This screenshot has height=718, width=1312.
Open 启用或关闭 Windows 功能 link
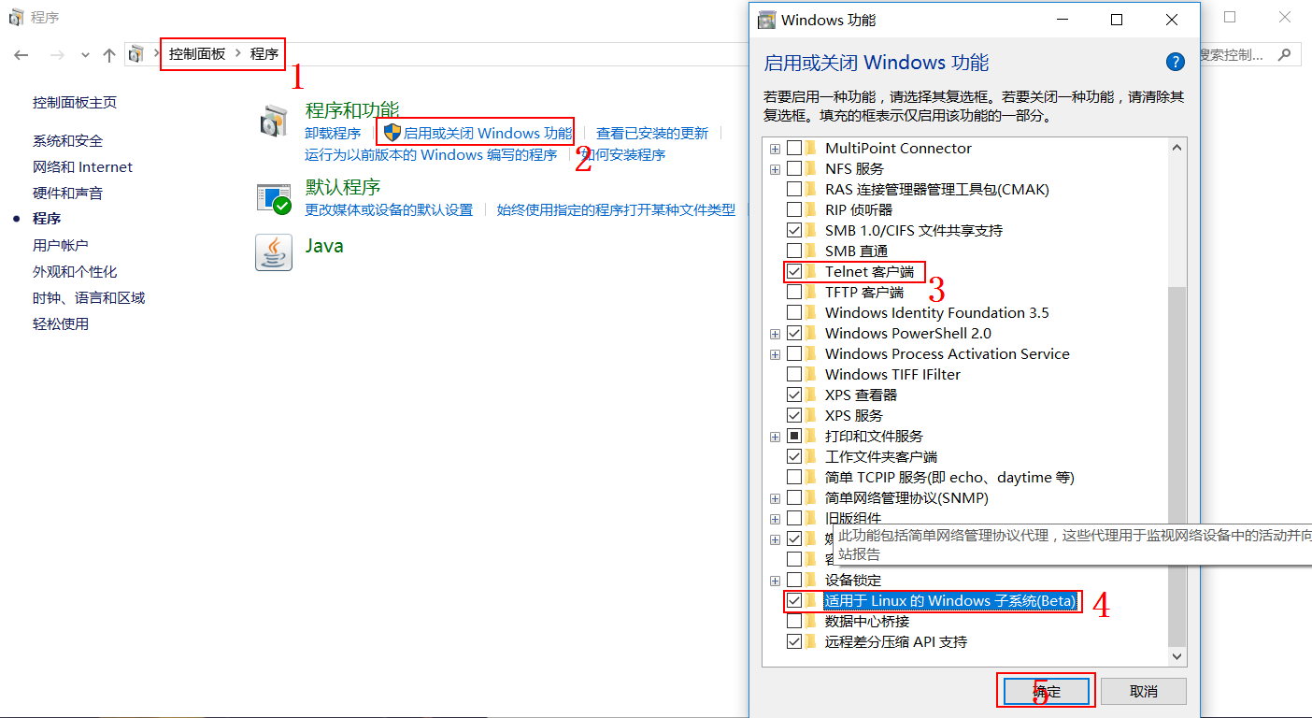[487, 133]
